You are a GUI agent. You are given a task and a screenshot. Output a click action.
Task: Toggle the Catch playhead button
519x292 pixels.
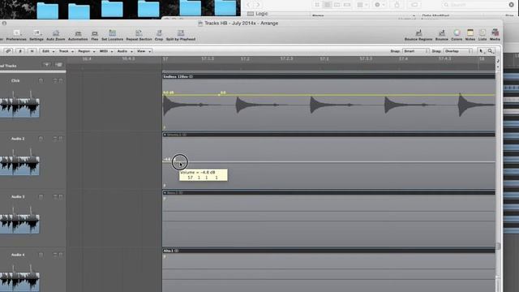coord(20,51)
